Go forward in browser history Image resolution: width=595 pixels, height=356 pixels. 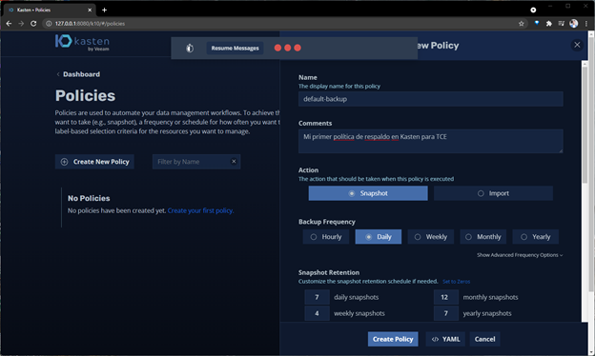(x=21, y=24)
